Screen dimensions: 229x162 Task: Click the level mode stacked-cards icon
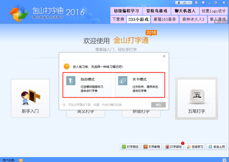(x=123, y=81)
